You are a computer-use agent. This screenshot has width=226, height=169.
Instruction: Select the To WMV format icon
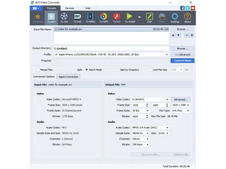(104, 18)
